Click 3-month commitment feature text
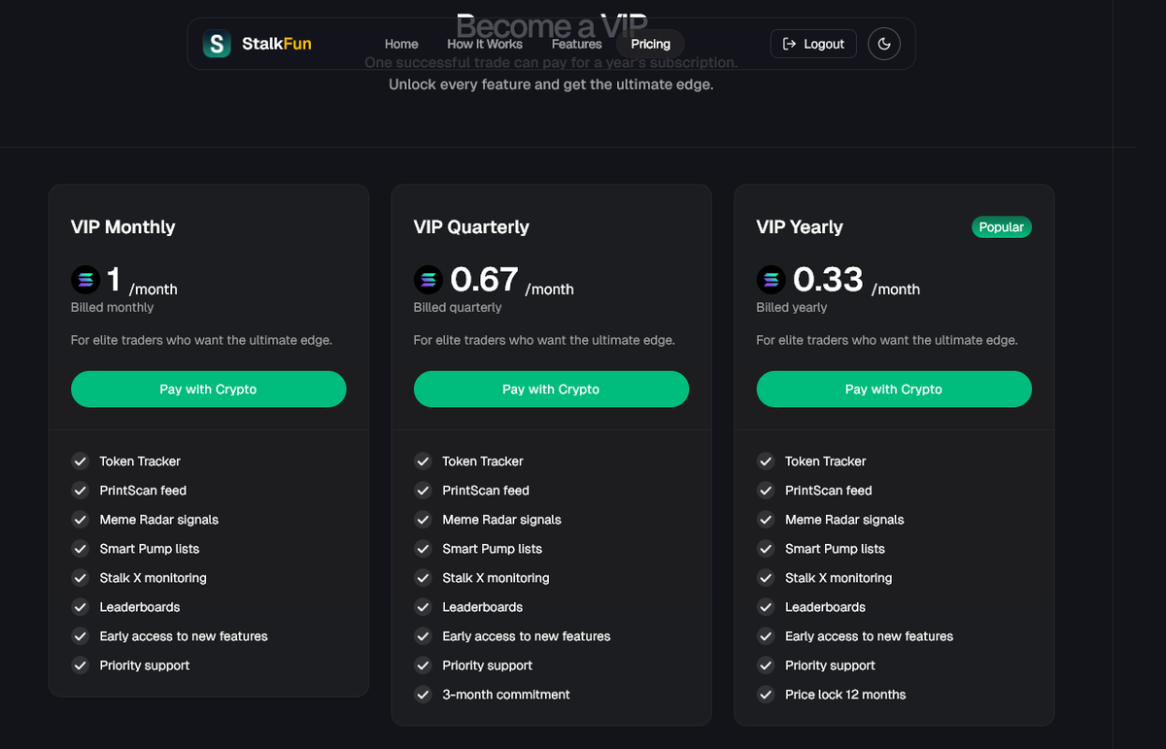 (506, 695)
